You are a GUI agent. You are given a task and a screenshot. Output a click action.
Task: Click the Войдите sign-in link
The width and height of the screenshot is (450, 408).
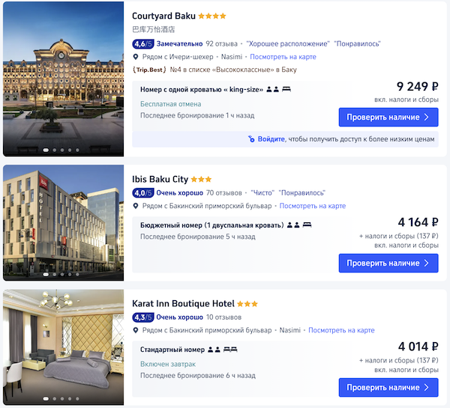coord(271,139)
